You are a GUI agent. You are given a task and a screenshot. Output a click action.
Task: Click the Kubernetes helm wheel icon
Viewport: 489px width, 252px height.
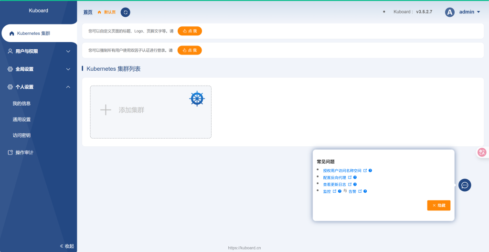point(197,99)
